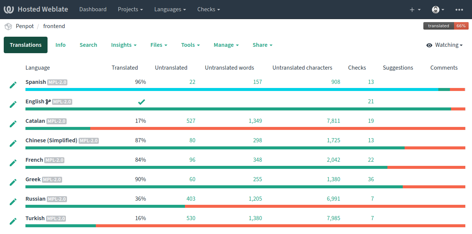Click the Weblate logo icon
The image size is (472, 234).
9,9
